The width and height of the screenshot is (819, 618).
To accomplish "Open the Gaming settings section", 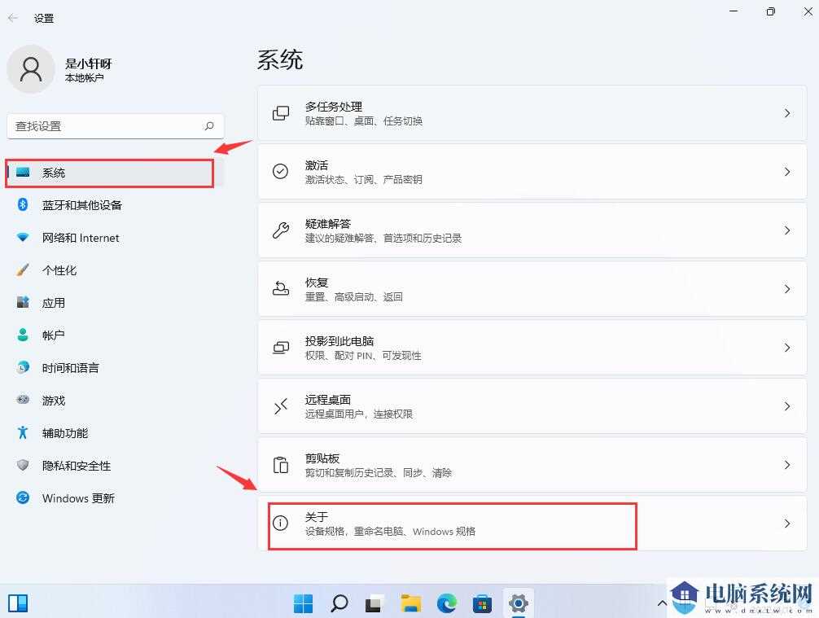I will coord(54,401).
